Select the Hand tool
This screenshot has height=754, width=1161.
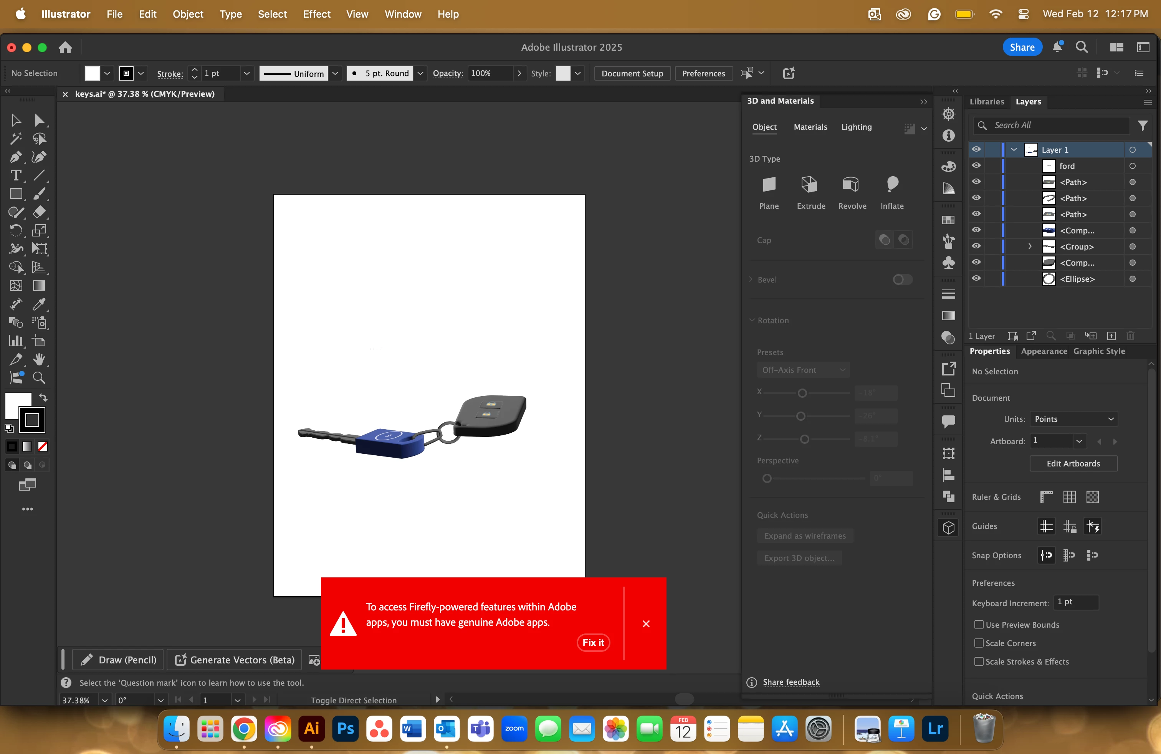click(x=38, y=359)
